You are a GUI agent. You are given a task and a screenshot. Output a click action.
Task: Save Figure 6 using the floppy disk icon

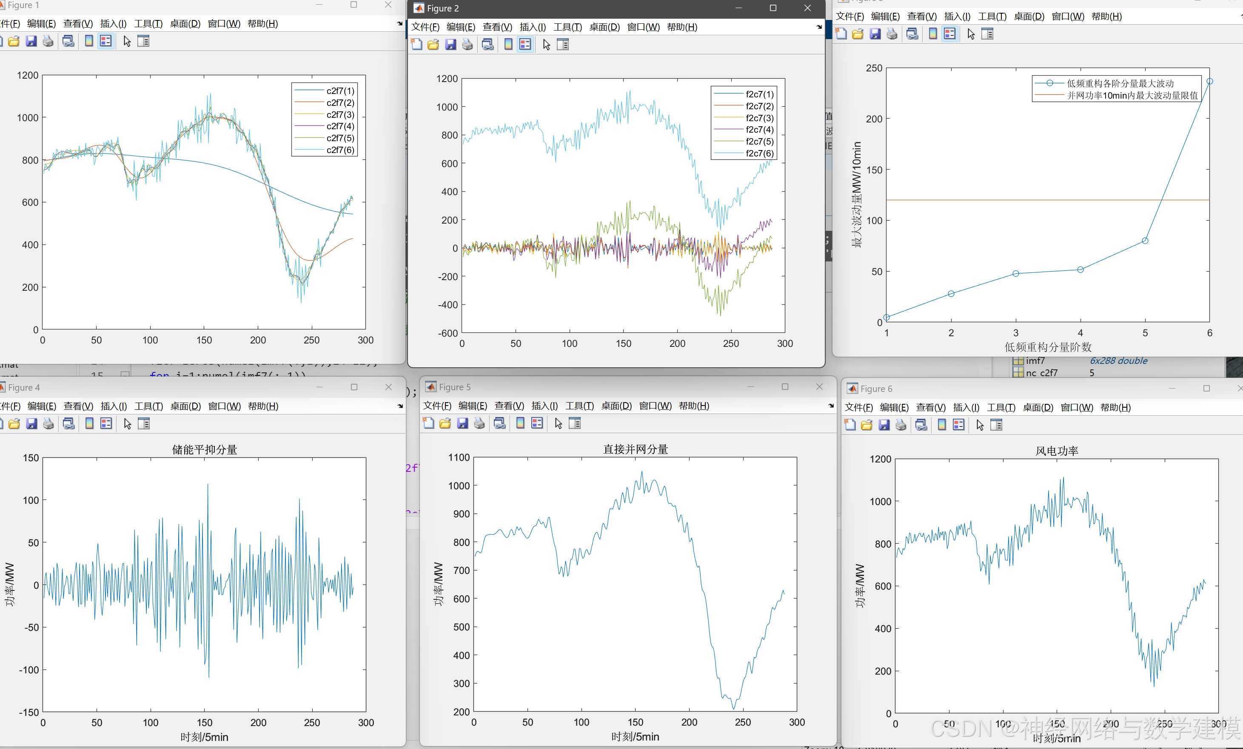[884, 425]
